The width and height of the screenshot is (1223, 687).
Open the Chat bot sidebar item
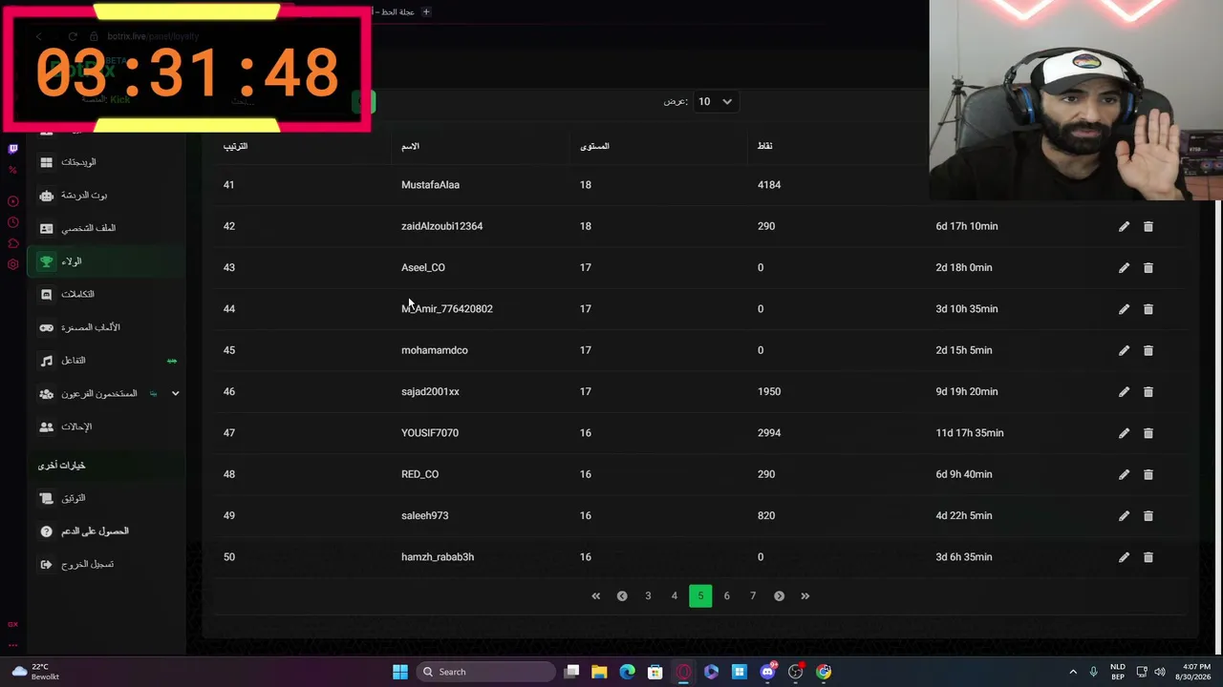(x=105, y=196)
